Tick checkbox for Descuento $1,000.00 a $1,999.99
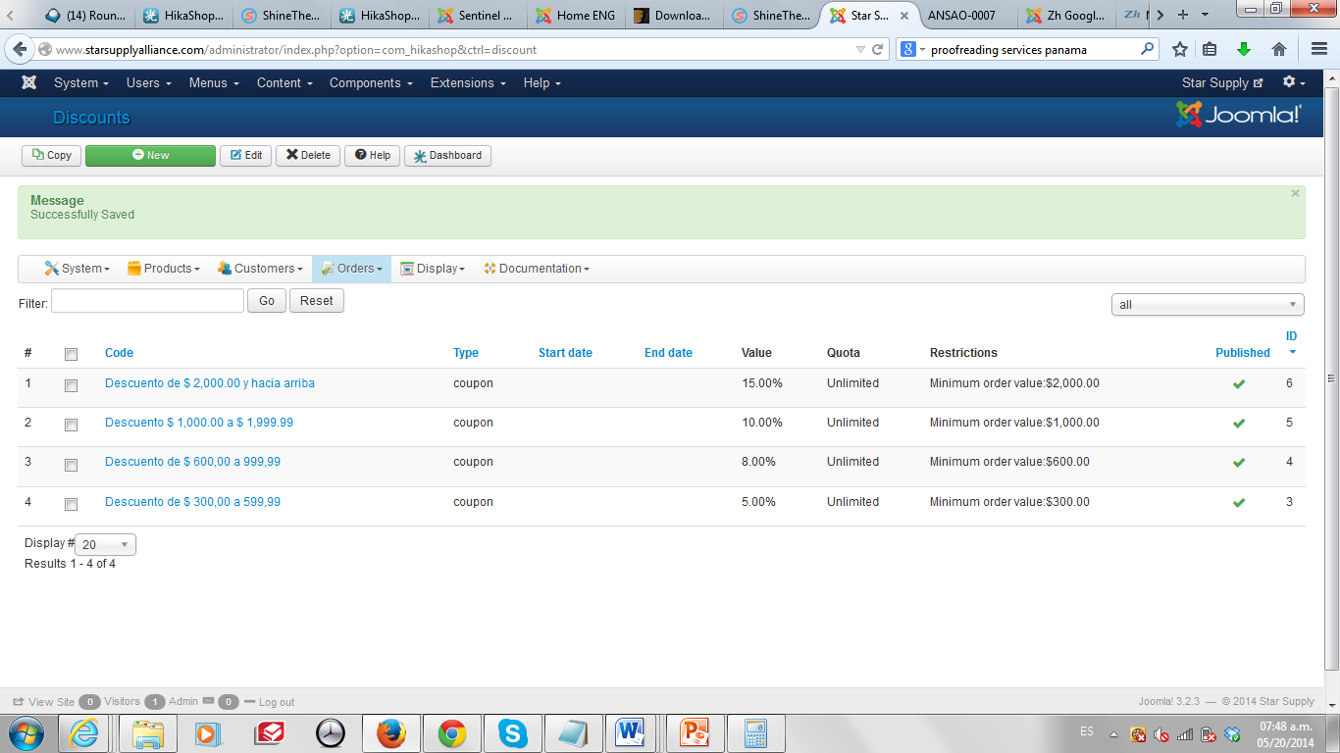Screen dimensions: 1340x753 pyautogui.click(x=71, y=426)
